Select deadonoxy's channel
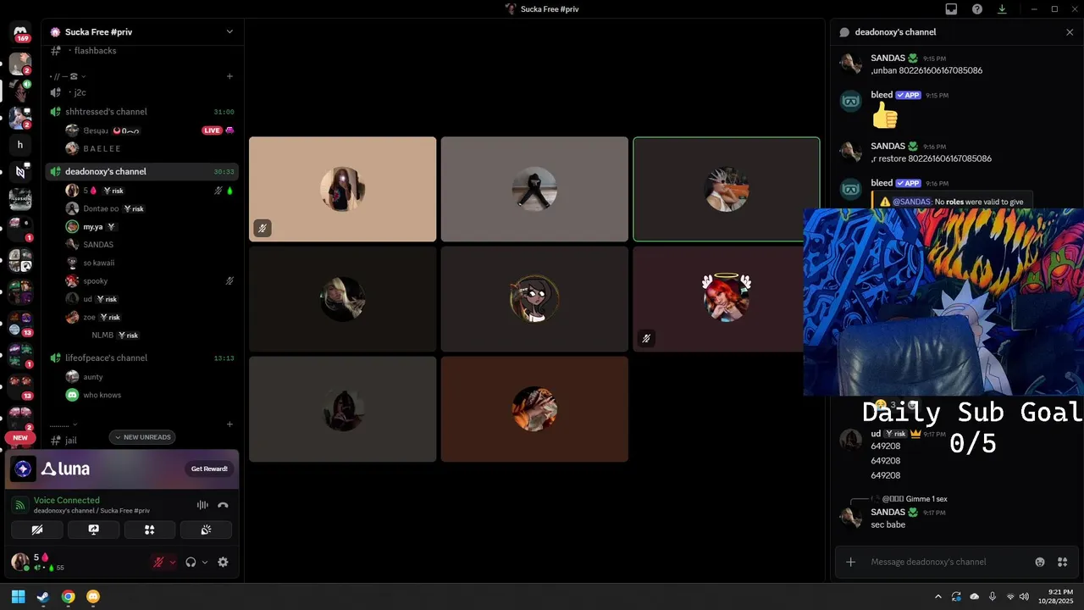The height and width of the screenshot is (610, 1084). click(x=141, y=171)
